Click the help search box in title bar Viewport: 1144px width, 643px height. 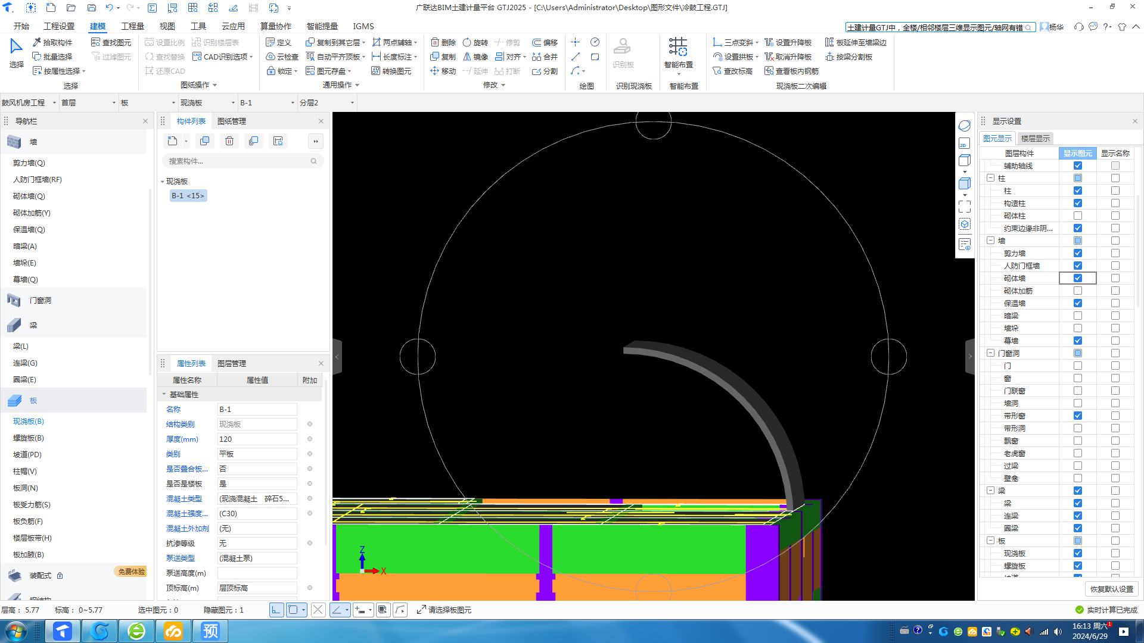[940, 27]
